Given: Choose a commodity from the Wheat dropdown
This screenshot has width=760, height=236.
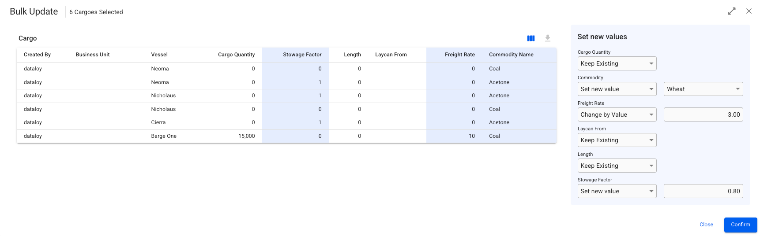Looking at the screenshot, I should click(703, 89).
